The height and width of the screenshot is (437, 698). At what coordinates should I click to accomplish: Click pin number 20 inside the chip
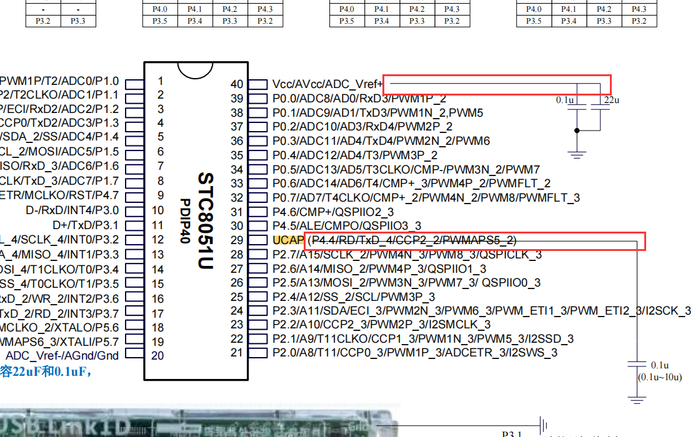click(x=157, y=356)
